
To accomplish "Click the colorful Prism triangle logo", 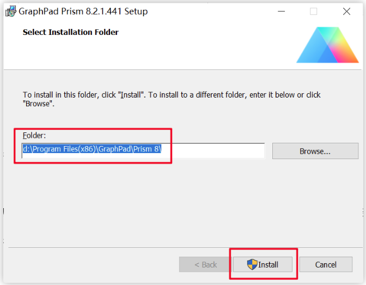I will tap(327, 45).
